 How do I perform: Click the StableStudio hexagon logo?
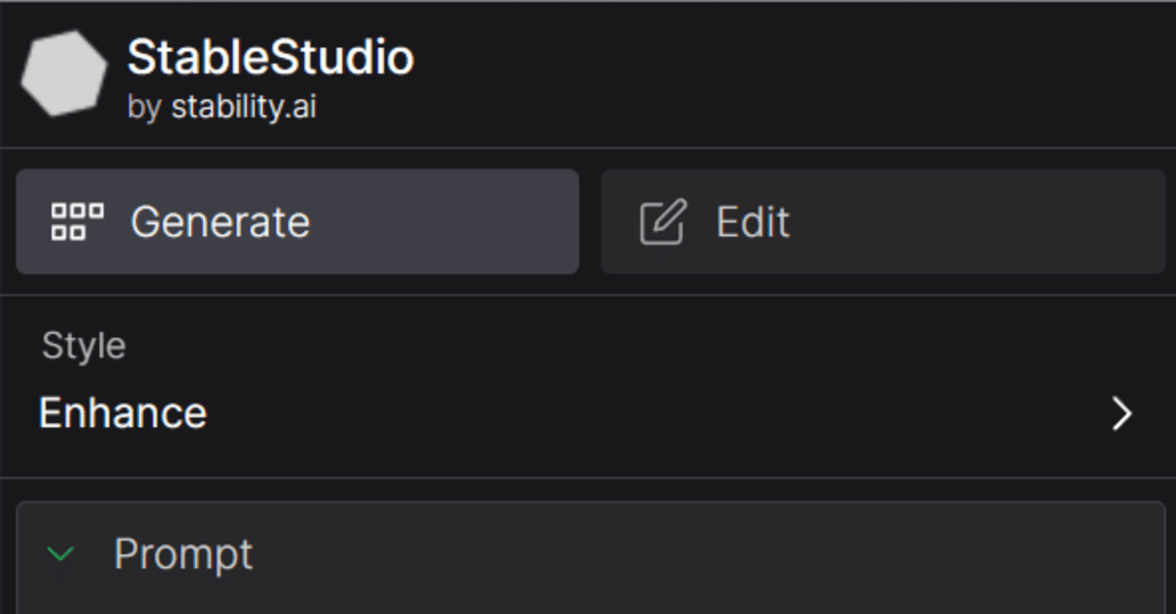coord(62,73)
